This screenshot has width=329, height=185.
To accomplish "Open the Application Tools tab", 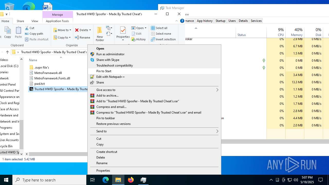I will (x=57, y=21).
